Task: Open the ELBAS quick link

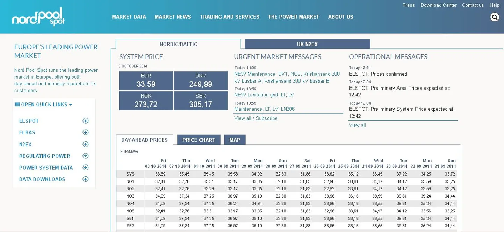Action: [x=27, y=132]
